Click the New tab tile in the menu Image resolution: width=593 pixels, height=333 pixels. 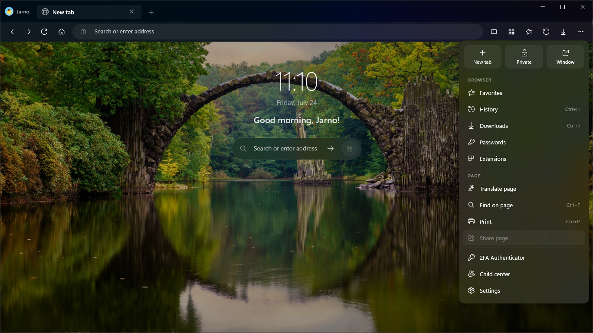coord(482,57)
